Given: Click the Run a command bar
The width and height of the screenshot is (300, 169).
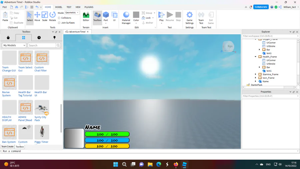Looking at the screenshot, I should 149,151.
